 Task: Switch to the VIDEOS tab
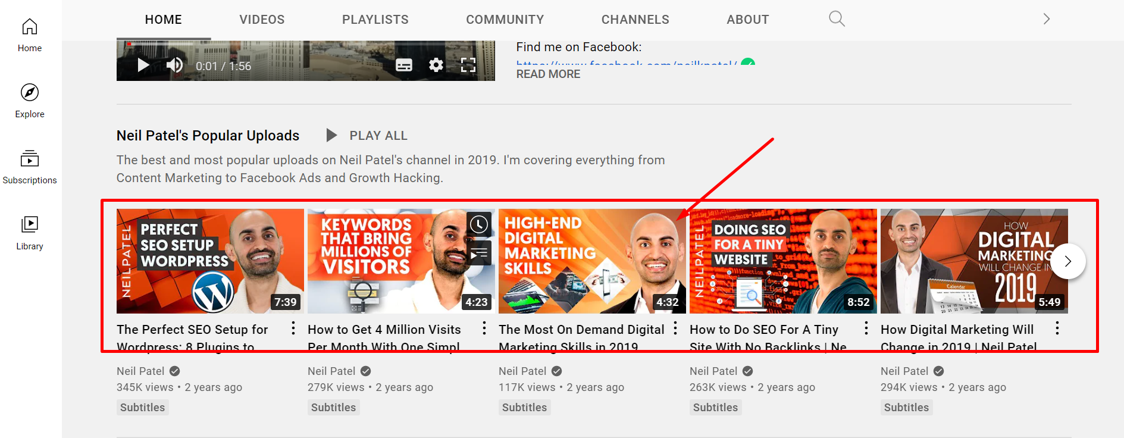[x=262, y=20]
